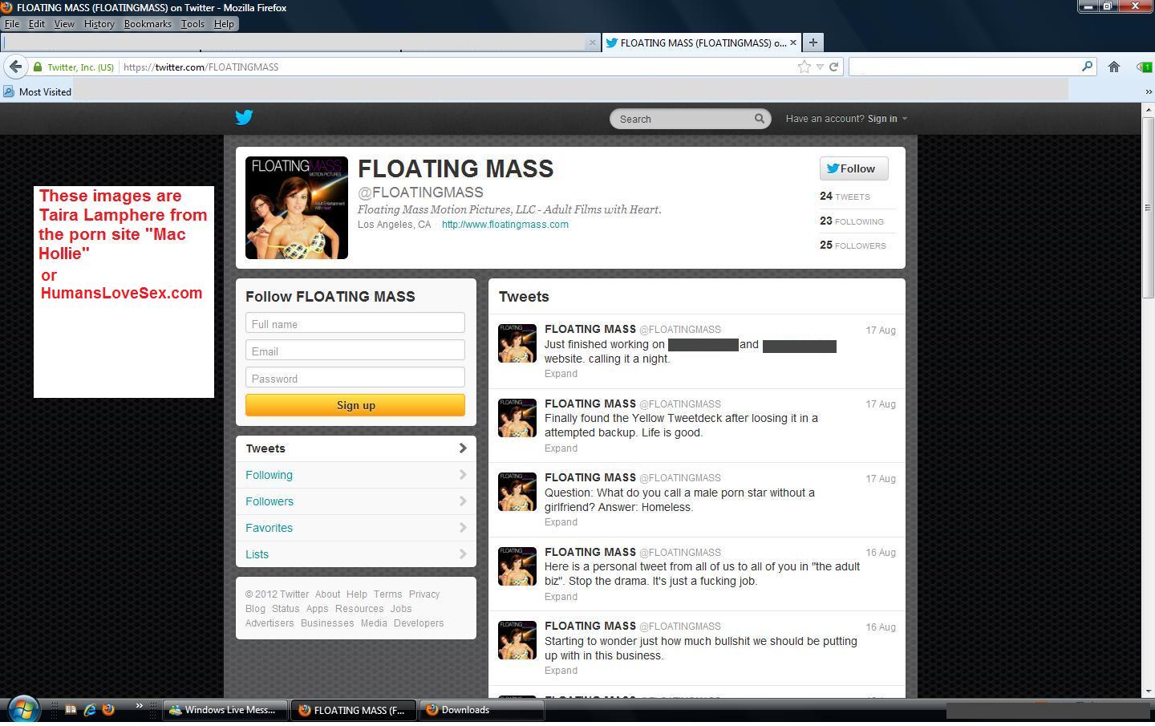Screen dimensions: 1155x726
Task: Click the FLOATING MASS profile picture
Action: click(x=297, y=208)
